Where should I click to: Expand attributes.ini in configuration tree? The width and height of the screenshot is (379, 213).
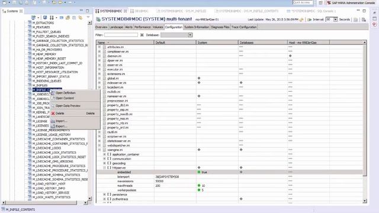click(x=99, y=47)
